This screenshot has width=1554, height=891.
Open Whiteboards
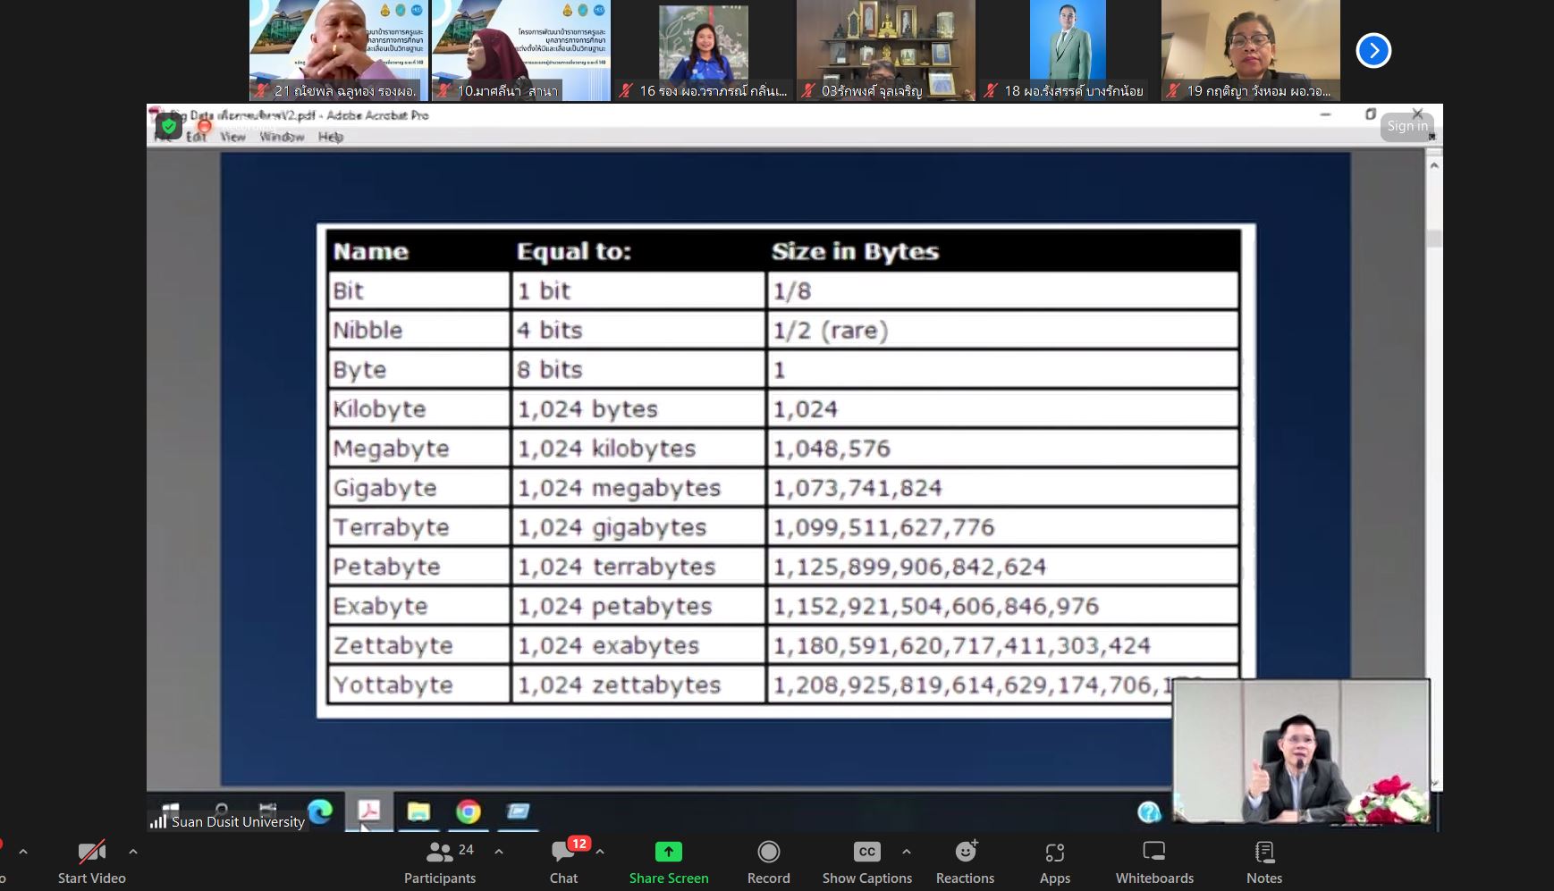point(1154,862)
